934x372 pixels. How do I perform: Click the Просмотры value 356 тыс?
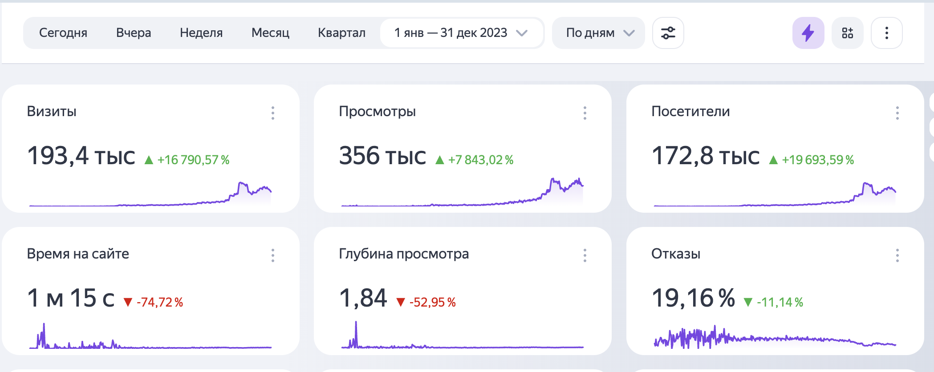pyautogui.click(x=382, y=156)
